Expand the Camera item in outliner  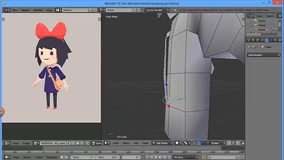pyautogui.click(x=252, y=30)
